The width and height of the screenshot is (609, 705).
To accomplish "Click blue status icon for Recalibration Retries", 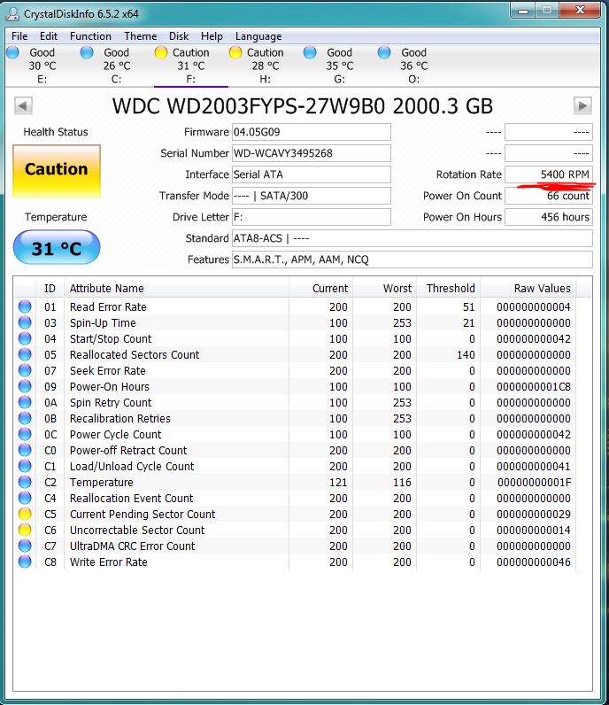I will 25,418.
